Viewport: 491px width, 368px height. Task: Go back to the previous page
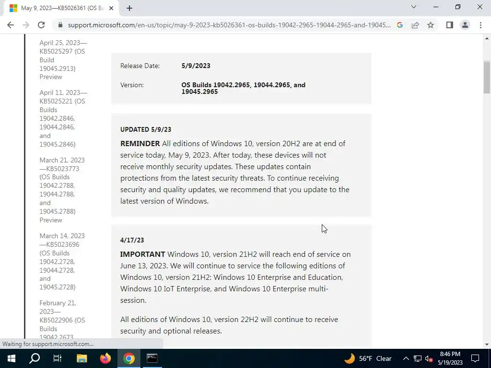point(11,25)
